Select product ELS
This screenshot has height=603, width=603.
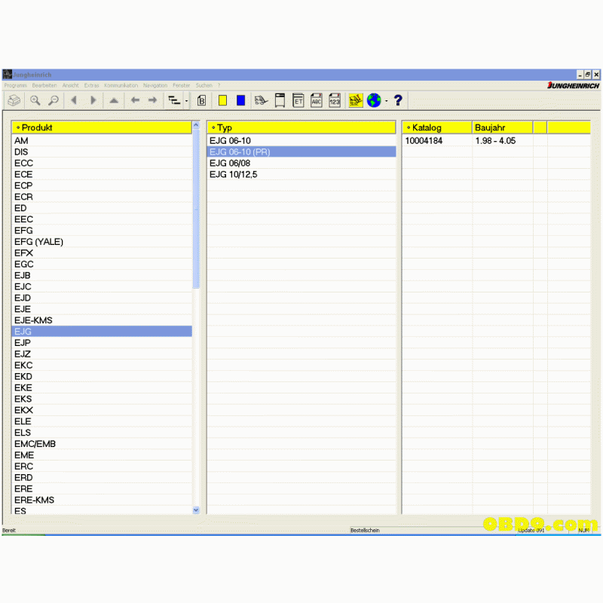[x=102, y=433]
